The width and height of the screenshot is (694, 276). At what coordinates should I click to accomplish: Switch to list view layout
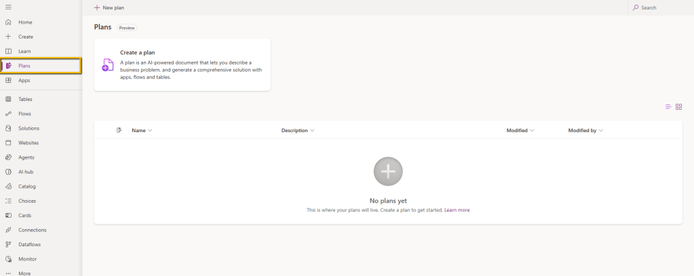668,107
